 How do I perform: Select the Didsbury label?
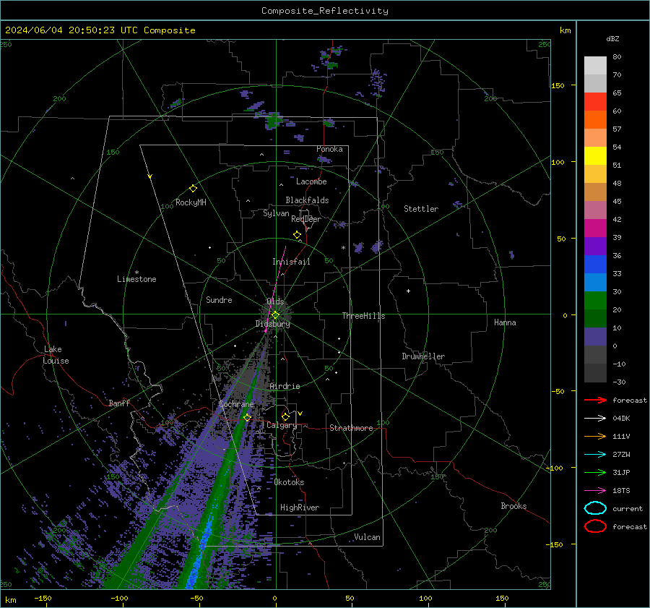point(272,324)
